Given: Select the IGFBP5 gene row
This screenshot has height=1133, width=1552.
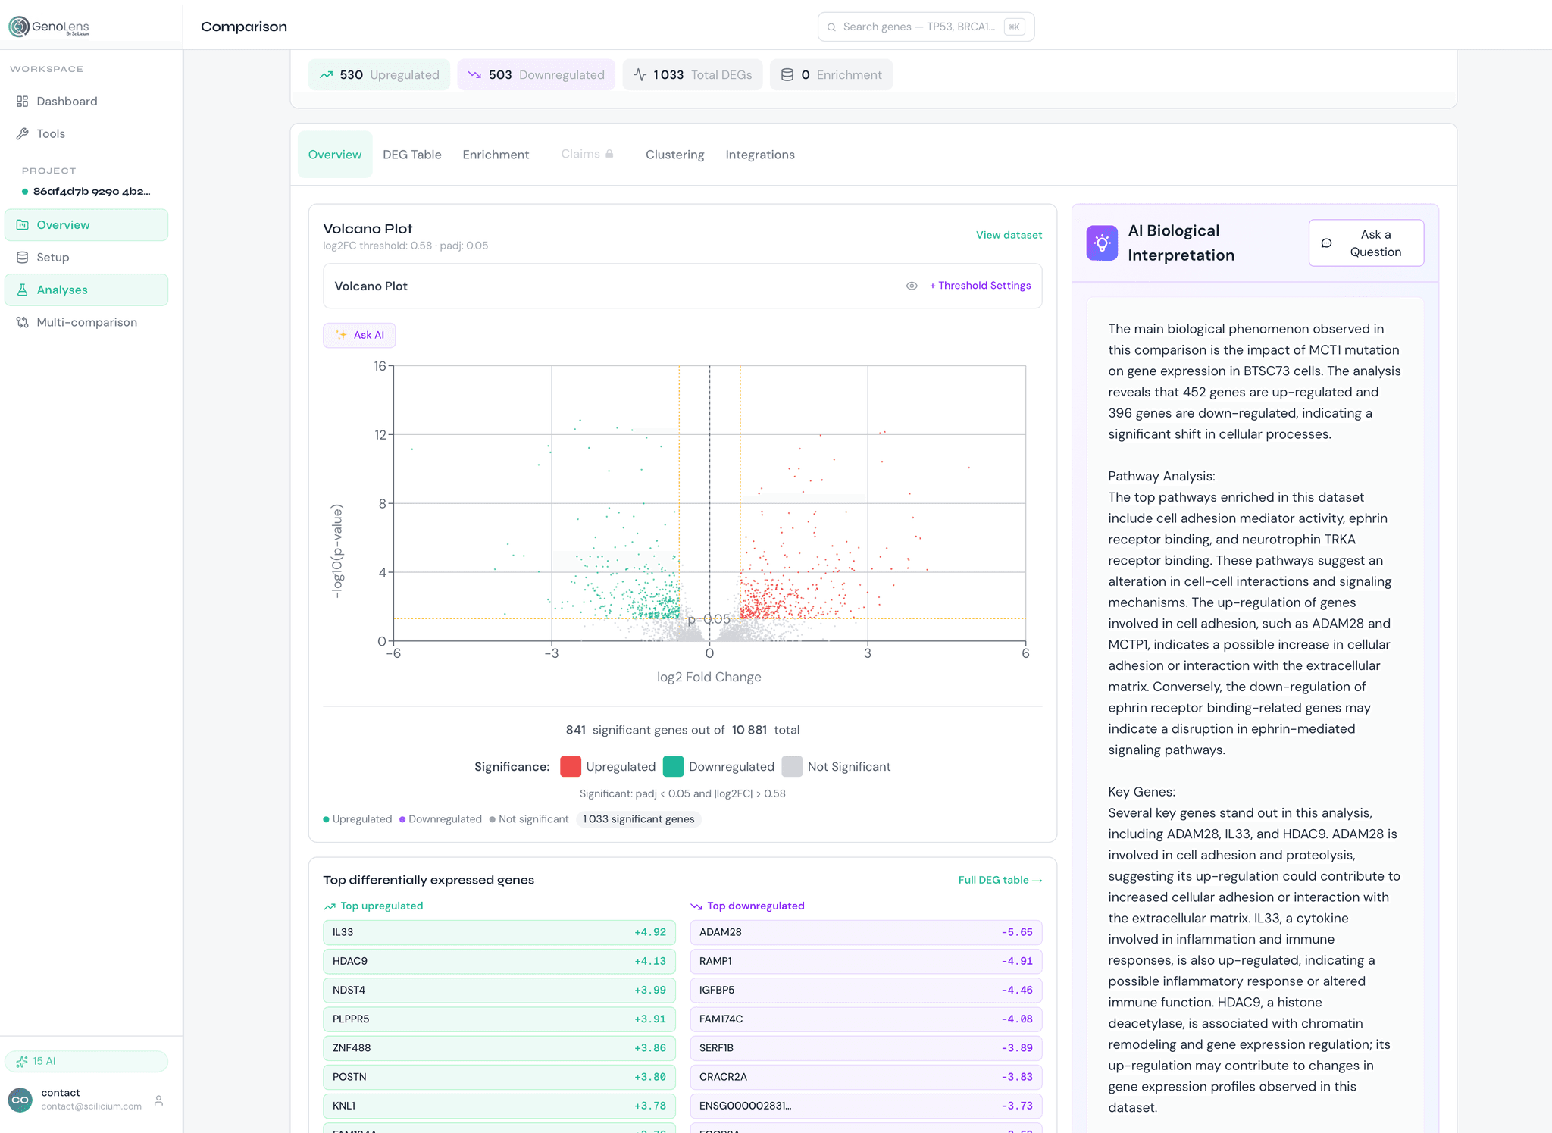Looking at the screenshot, I should [x=866, y=991].
